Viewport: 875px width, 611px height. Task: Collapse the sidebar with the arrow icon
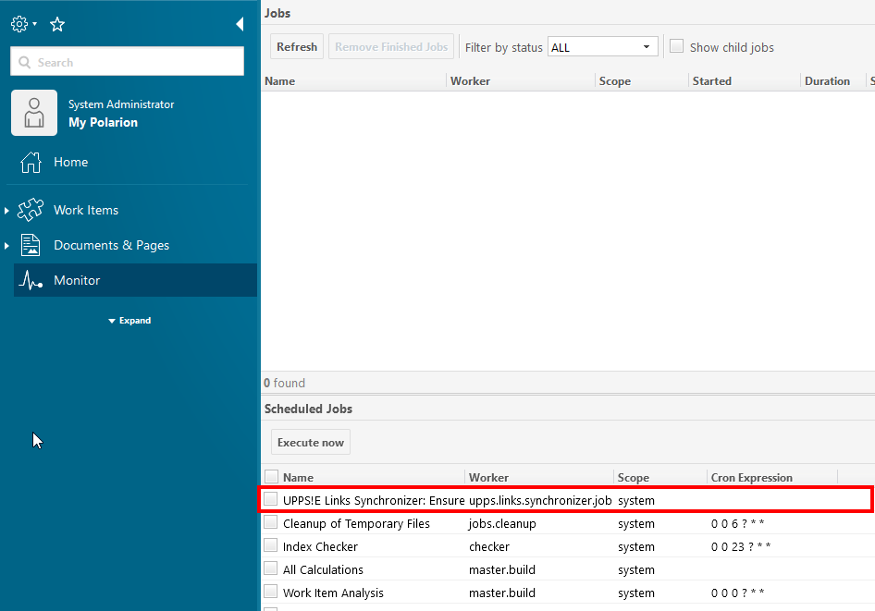click(x=240, y=24)
